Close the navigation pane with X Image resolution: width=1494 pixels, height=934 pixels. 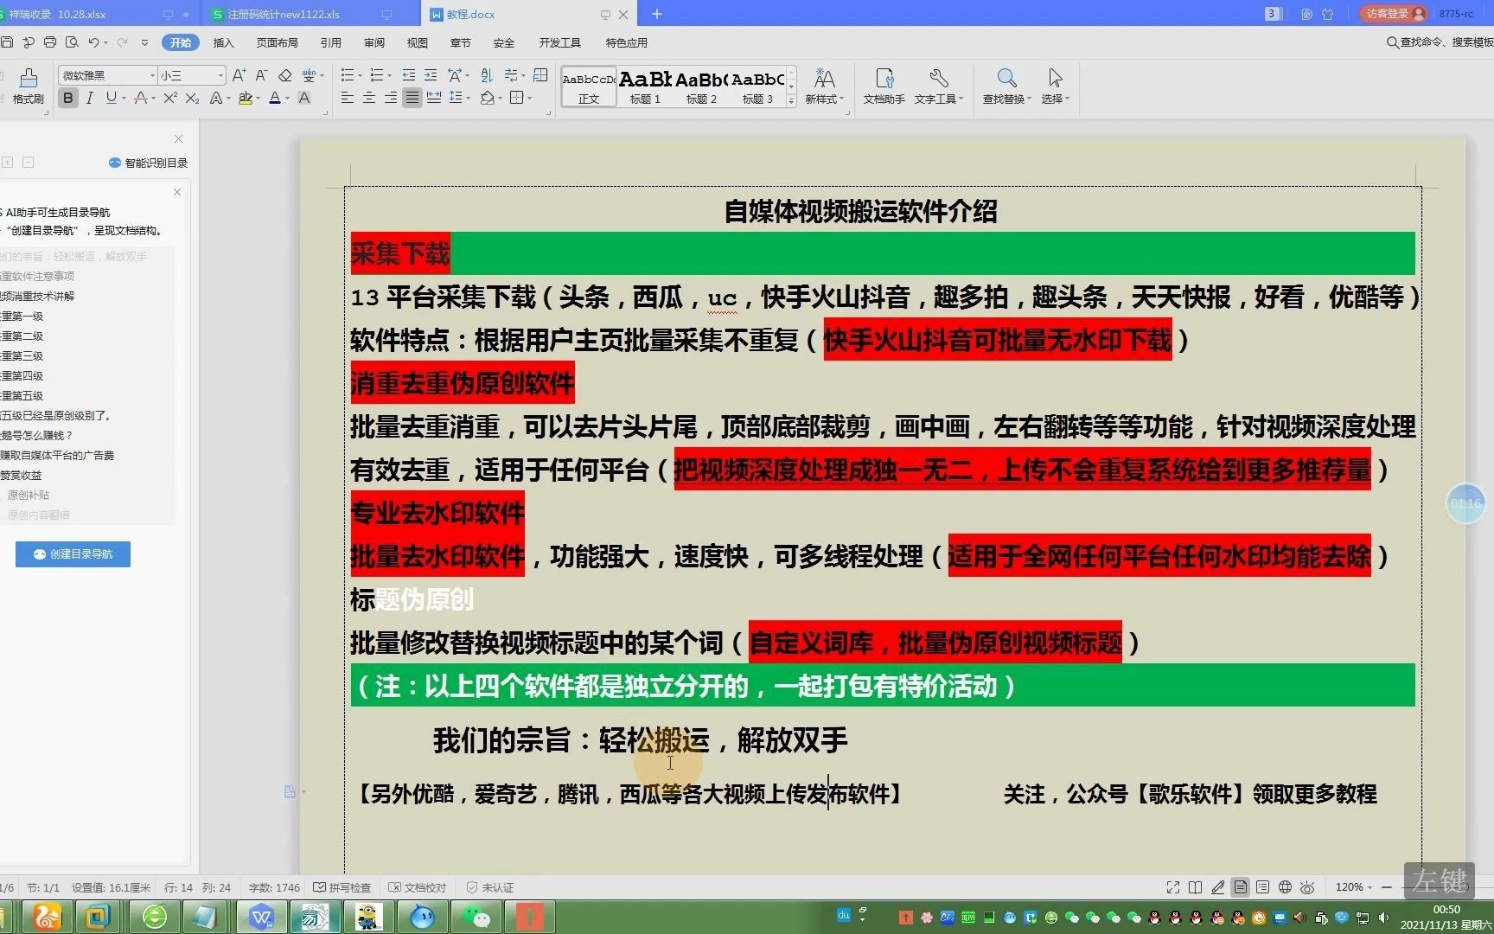tap(178, 138)
